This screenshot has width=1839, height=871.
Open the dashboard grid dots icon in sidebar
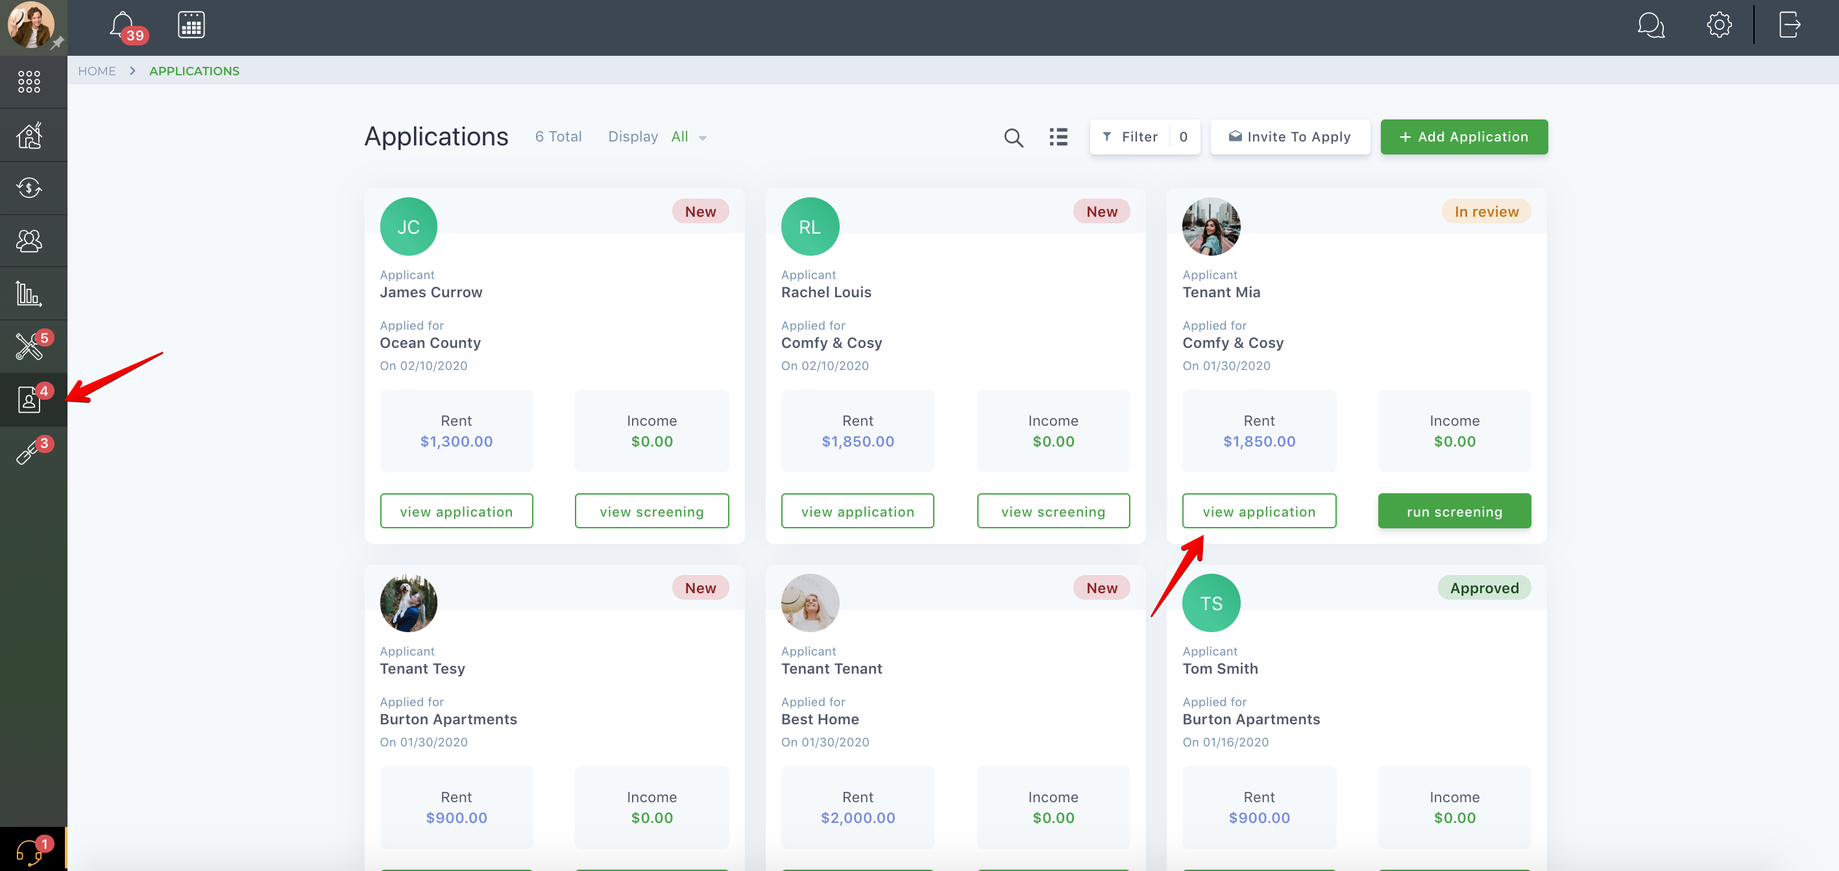pyautogui.click(x=29, y=81)
